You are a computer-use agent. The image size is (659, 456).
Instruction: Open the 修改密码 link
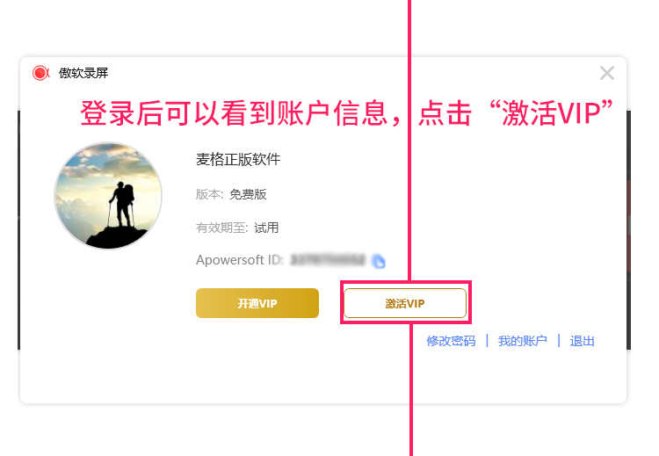coord(451,341)
